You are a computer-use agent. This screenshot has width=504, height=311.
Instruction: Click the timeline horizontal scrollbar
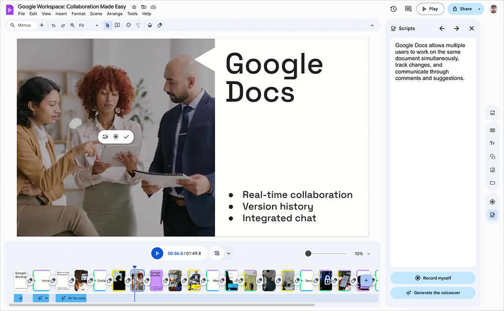[x=161, y=305]
